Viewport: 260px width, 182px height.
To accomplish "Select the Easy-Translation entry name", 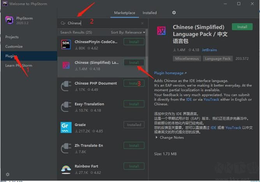I will 89,104.
